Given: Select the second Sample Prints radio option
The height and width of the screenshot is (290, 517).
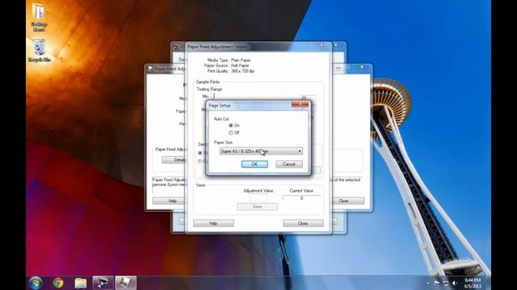Looking at the screenshot, I should pyautogui.click(x=200, y=161).
